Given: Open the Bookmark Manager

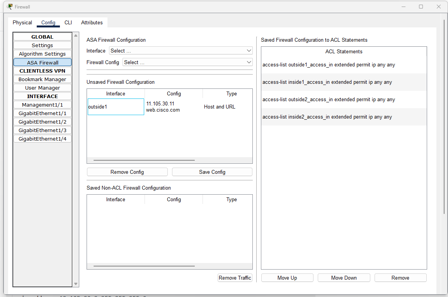Looking at the screenshot, I should click(x=42, y=79).
